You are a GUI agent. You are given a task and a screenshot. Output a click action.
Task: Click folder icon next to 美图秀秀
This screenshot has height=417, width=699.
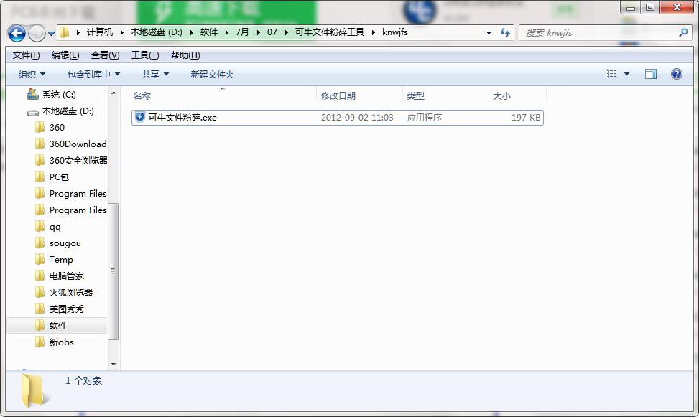click(x=40, y=309)
